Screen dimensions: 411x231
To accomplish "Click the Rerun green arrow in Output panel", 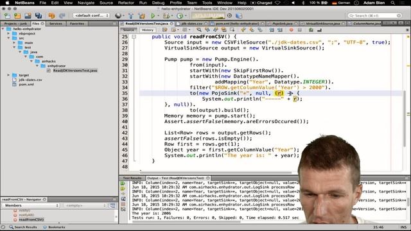I will coord(123,184).
